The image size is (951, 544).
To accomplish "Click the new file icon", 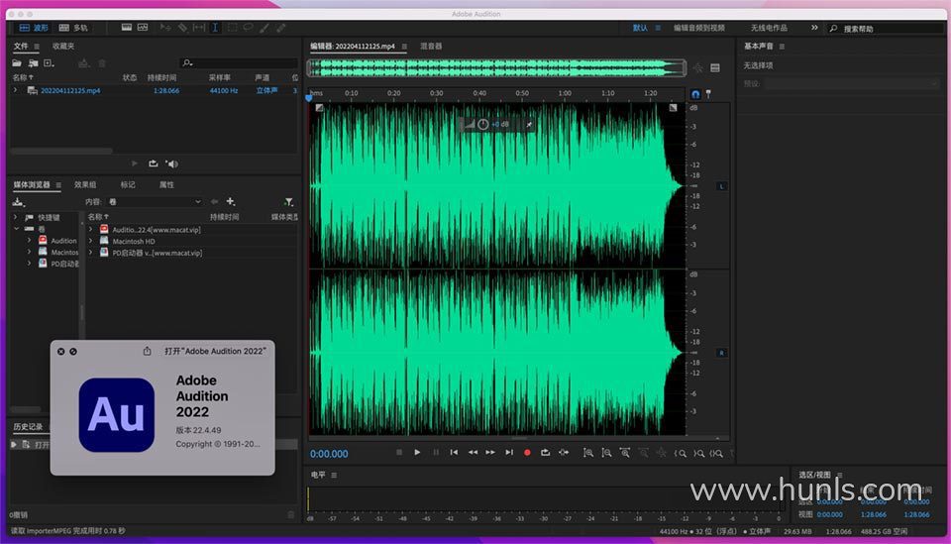I will click(x=49, y=63).
